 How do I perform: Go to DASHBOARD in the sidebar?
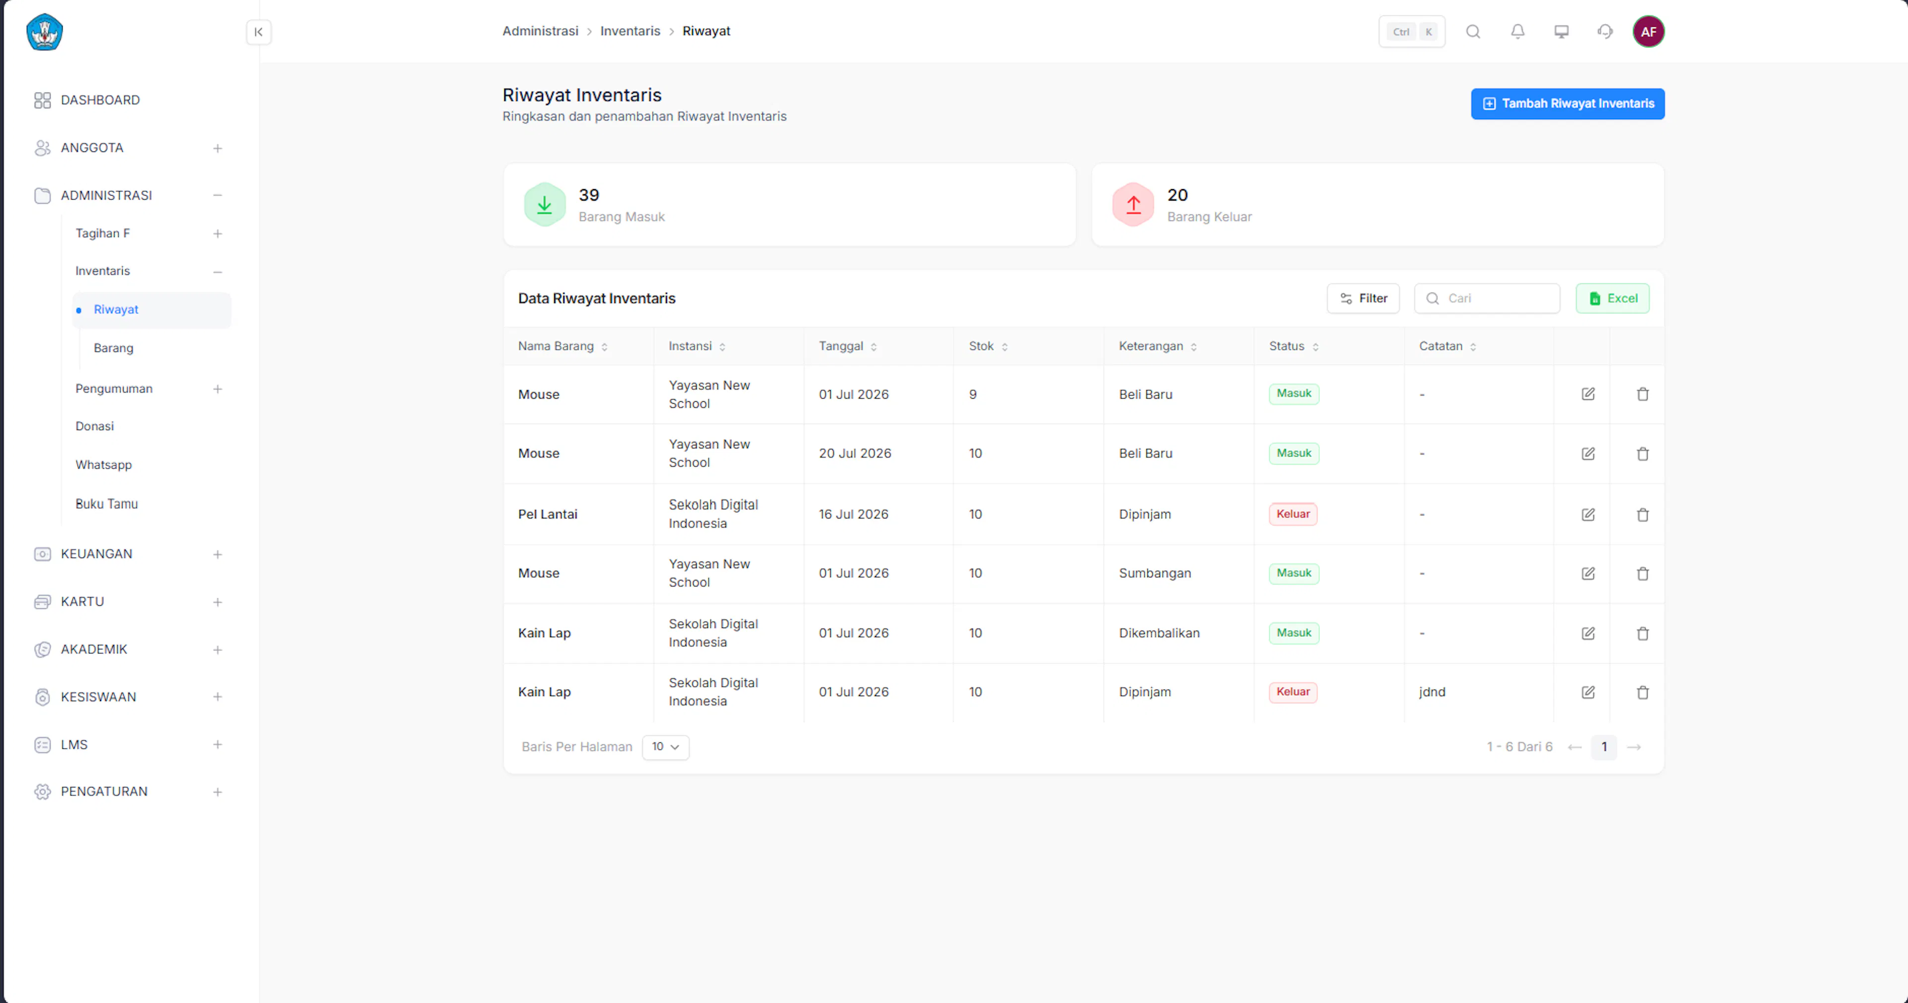99,100
